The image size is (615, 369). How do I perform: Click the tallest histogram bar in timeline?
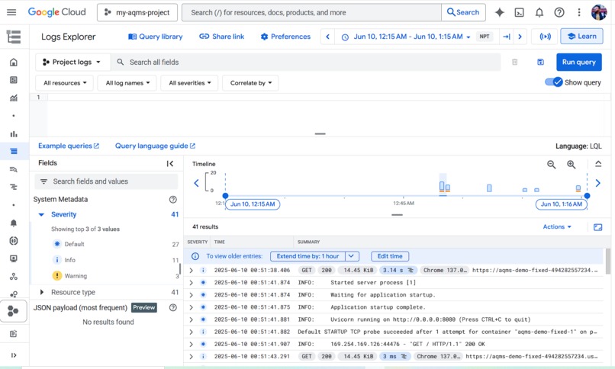[442, 186]
